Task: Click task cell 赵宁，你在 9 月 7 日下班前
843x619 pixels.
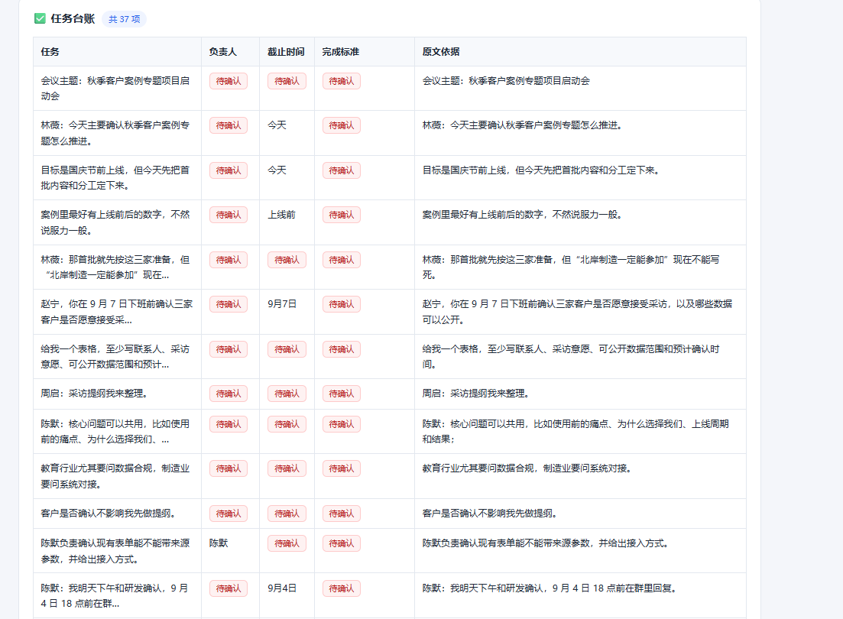Action: pyautogui.click(x=117, y=312)
